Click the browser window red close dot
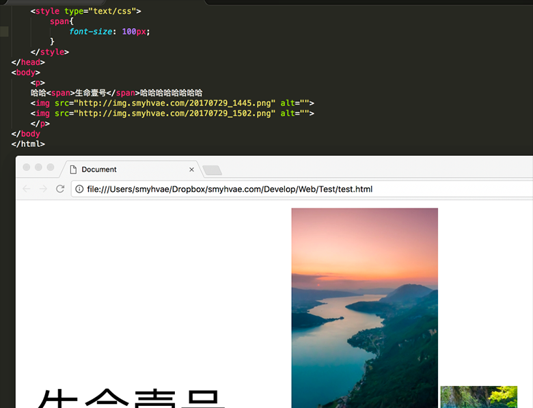 [x=27, y=167]
